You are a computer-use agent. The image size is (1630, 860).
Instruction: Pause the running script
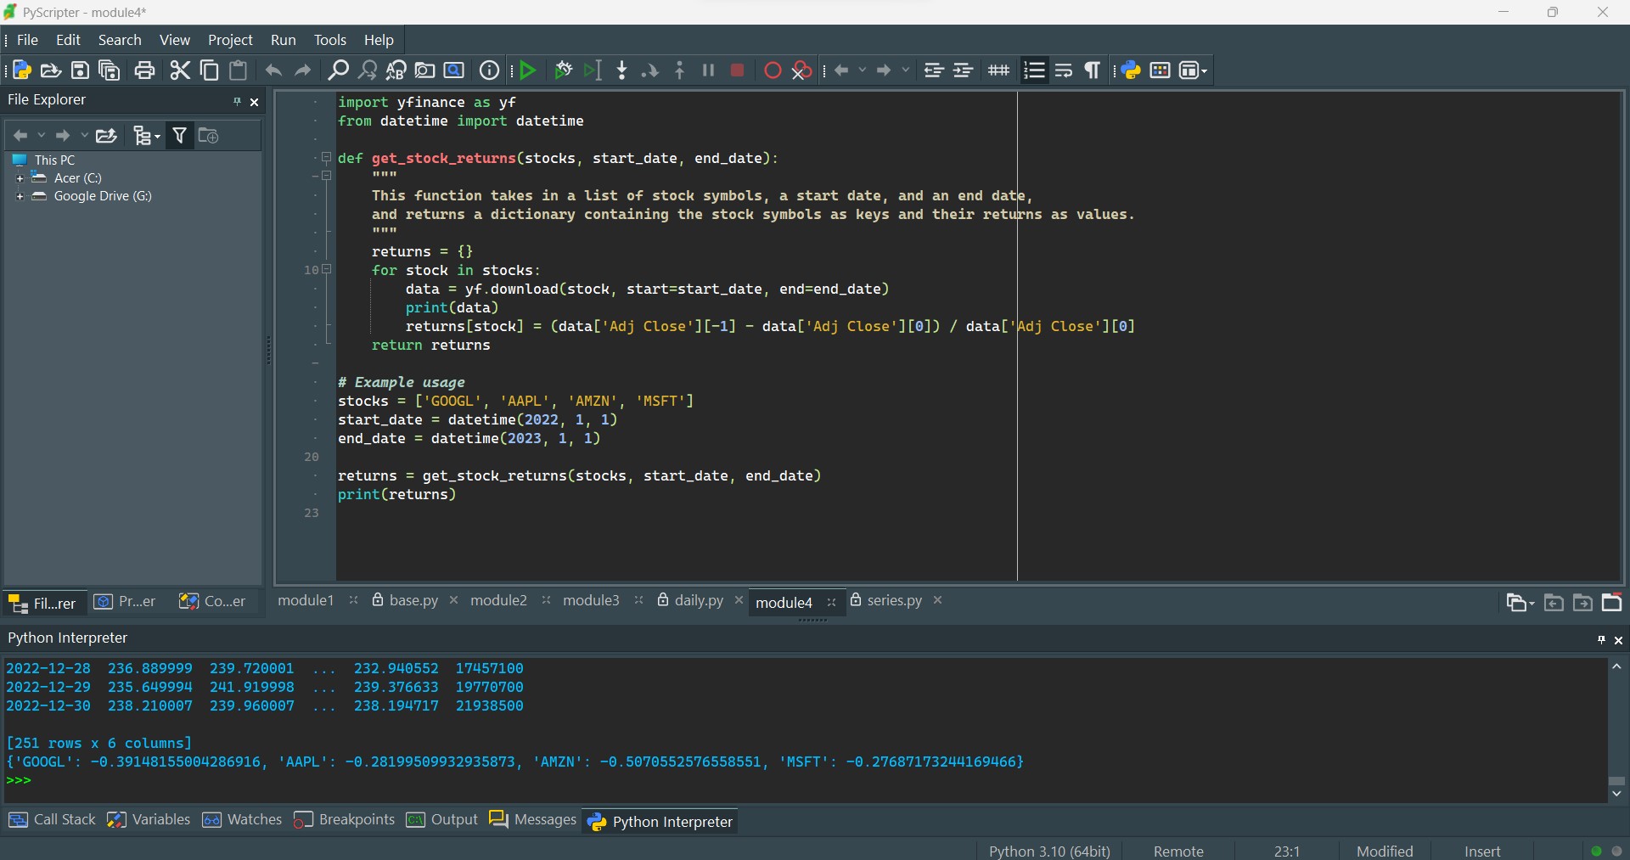point(709,70)
